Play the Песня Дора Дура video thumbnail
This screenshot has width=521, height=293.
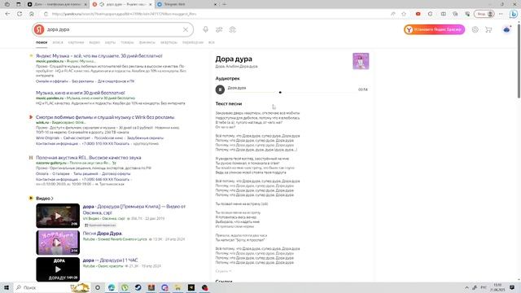58,243
